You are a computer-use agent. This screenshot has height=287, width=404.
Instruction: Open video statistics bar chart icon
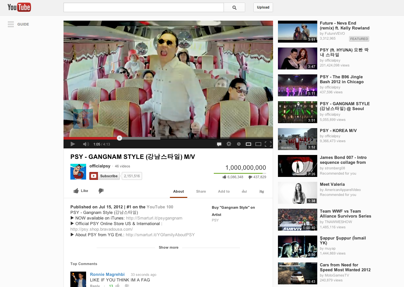(x=244, y=192)
